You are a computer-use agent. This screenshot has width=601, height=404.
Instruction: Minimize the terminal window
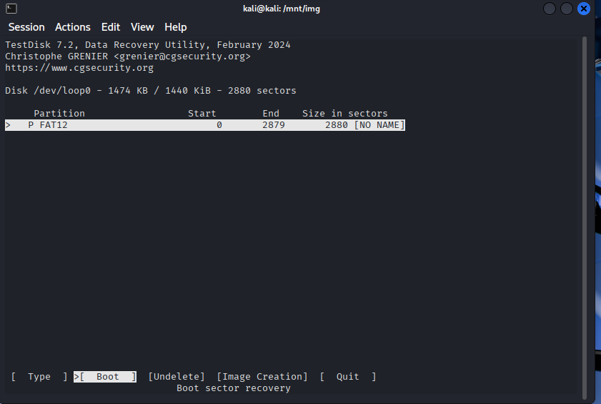(x=550, y=9)
